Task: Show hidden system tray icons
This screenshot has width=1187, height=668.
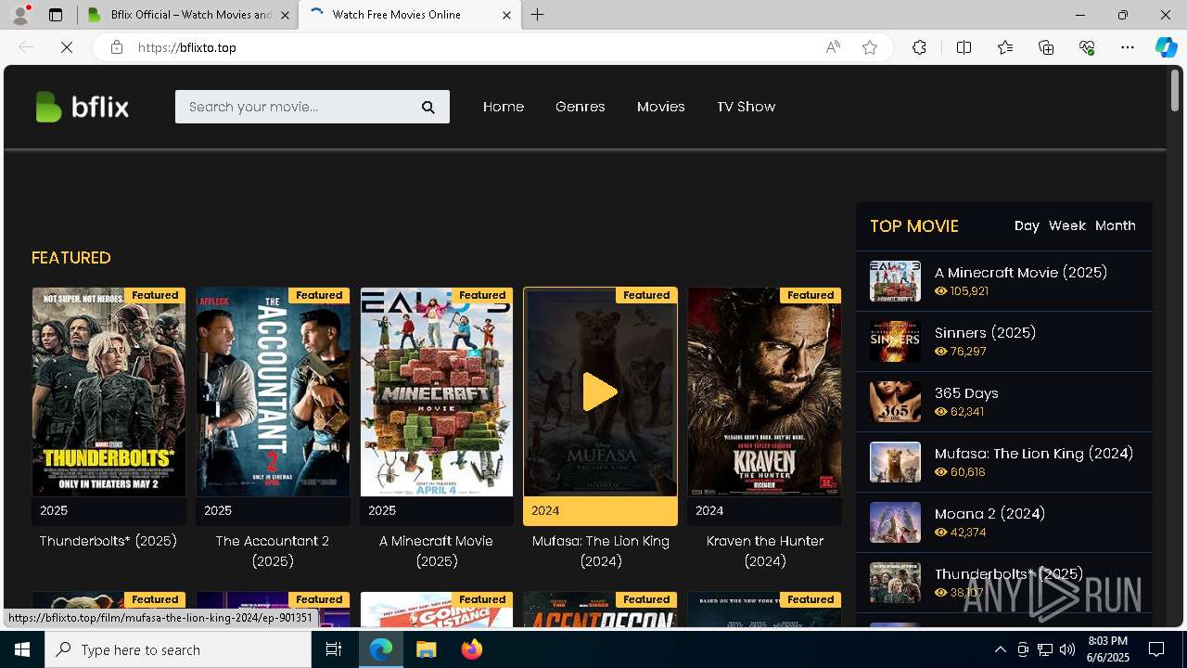Action: 1000,649
